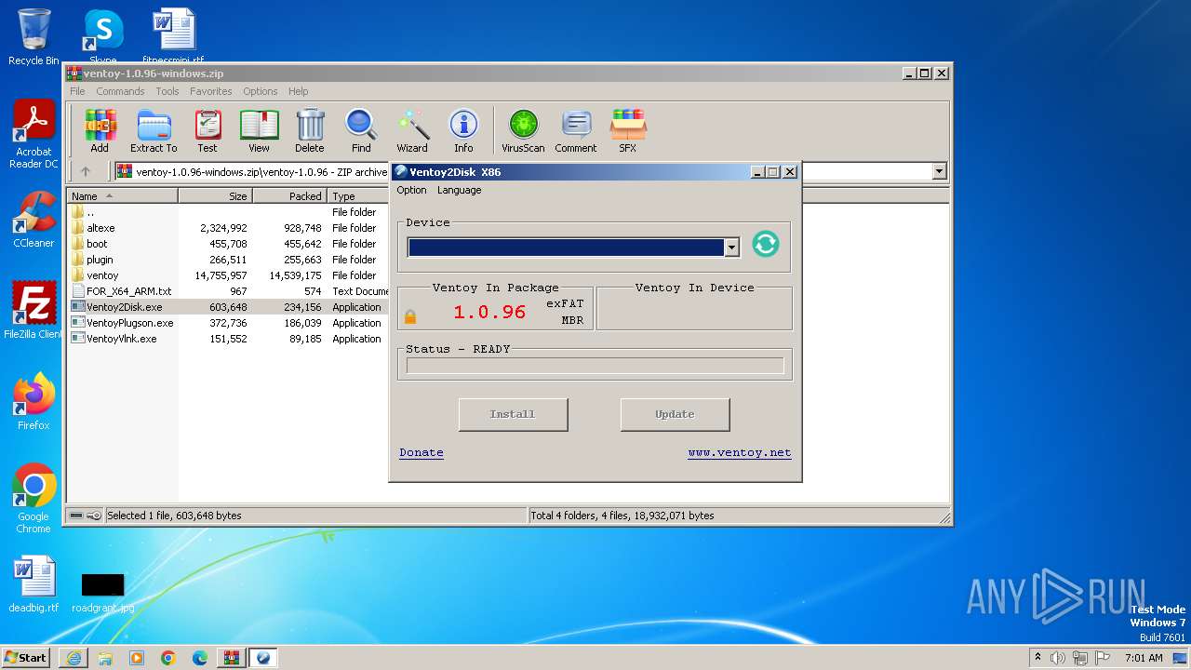Click the SFX toolbar icon
The height and width of the screenshot is (670, 1191).
pos(628,130)
